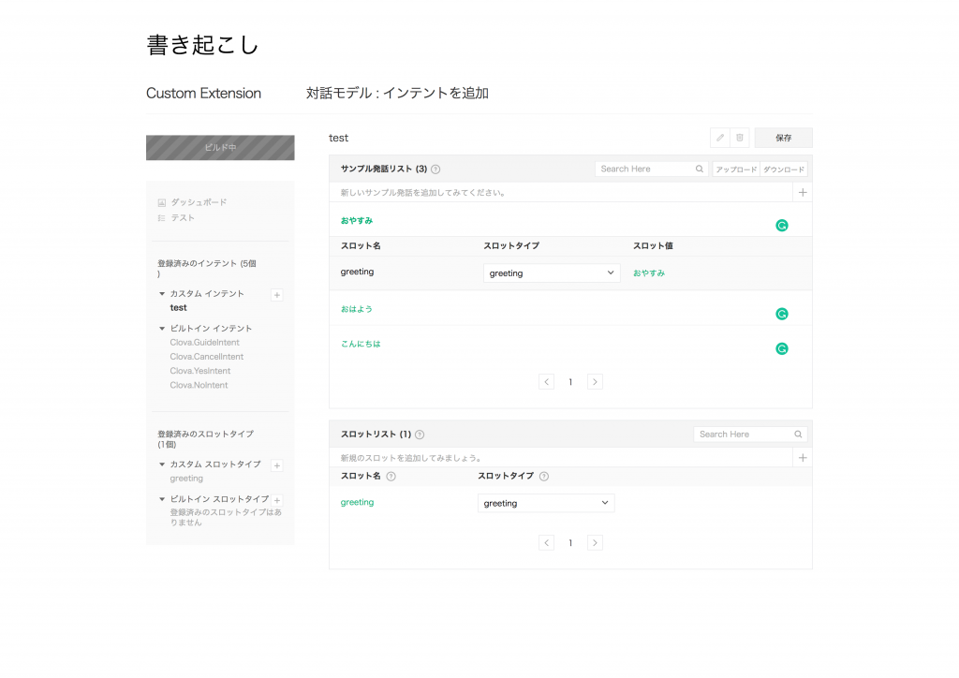The width and height of the screenshot is (959, 678).
Task: Click the help icon beside スロット名 in slot list
Action: pos(391,477)
